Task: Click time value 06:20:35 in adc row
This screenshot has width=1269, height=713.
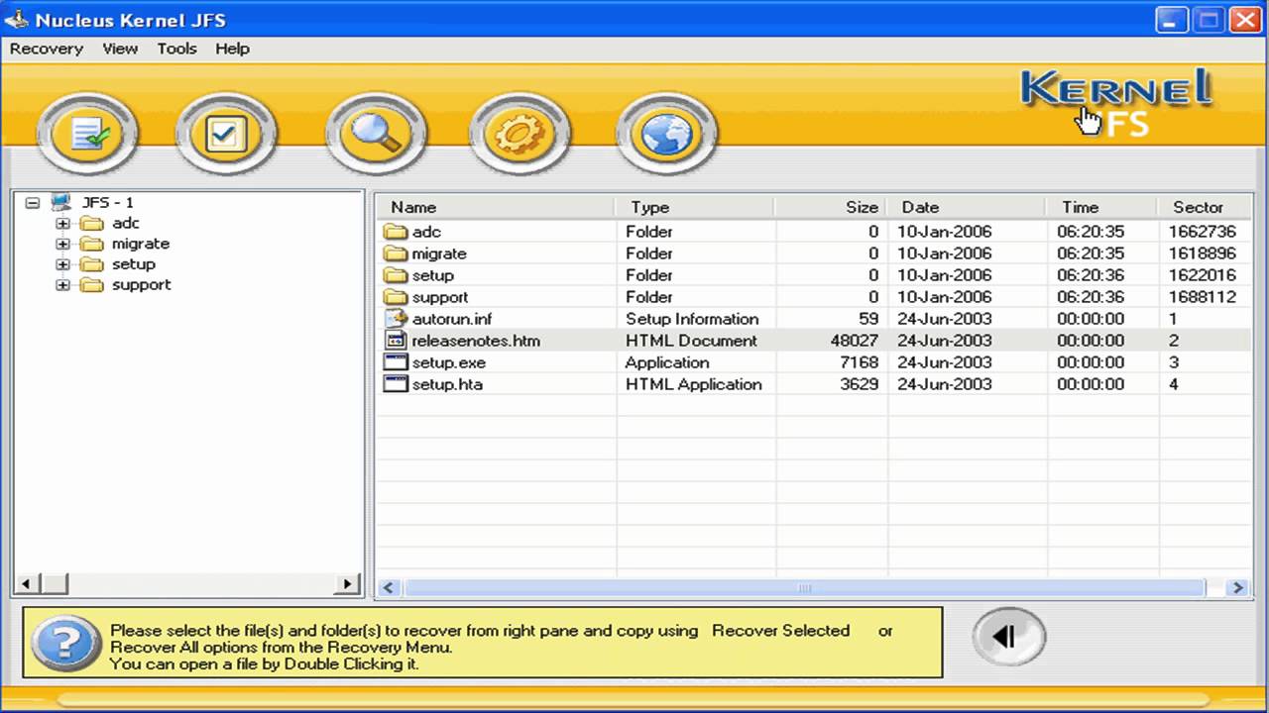Action: 1091,232
